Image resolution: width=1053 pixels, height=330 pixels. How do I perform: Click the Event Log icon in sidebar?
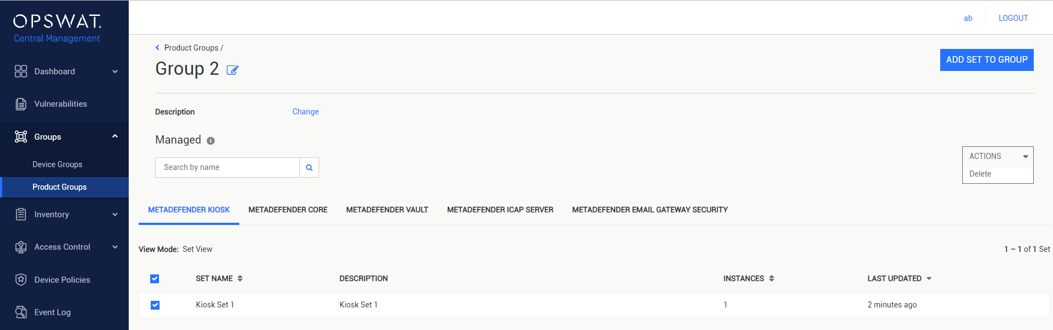pyautogui.click(x=21, y=312)
